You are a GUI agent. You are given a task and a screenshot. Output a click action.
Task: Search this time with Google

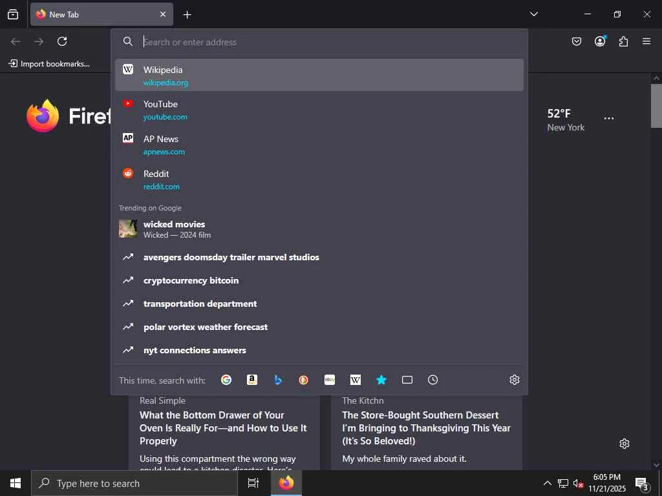click(x=226, y=380)
